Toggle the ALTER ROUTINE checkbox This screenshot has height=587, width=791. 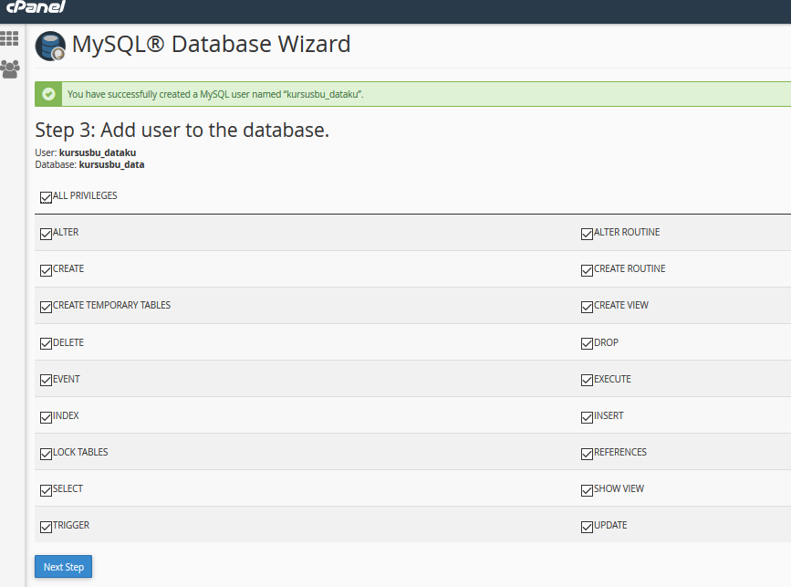(587, 234)
